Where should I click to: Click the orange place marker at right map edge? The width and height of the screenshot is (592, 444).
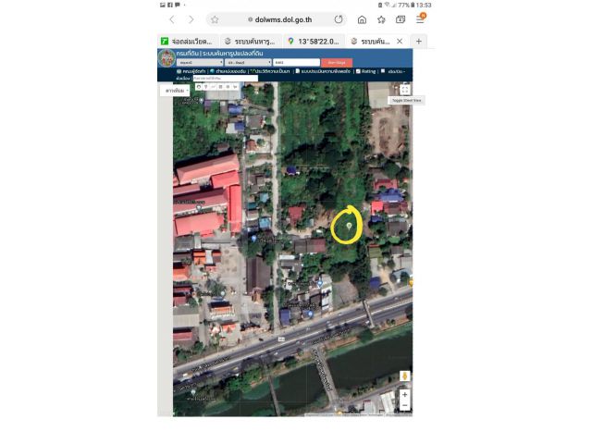coord(411,282)
